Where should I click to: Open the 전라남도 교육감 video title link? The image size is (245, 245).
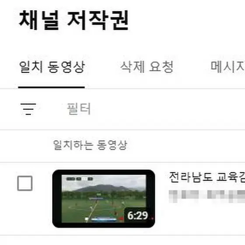tap(207, 177)
